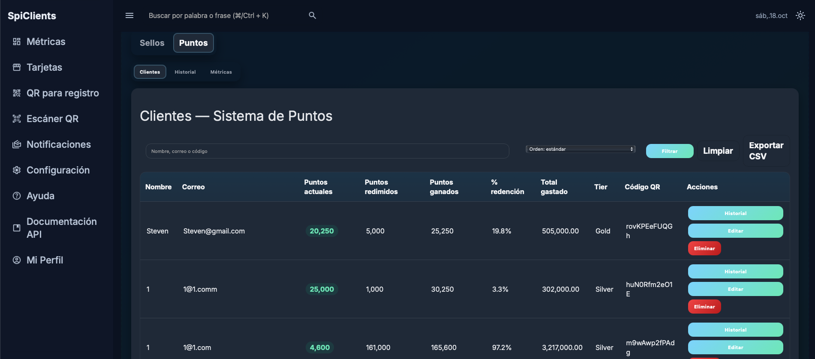Click the huN0Rfm2eO1E QR code cell
The height and width of the screenshot is (359, 815).
pyautogui.click(x=649, y=289)
